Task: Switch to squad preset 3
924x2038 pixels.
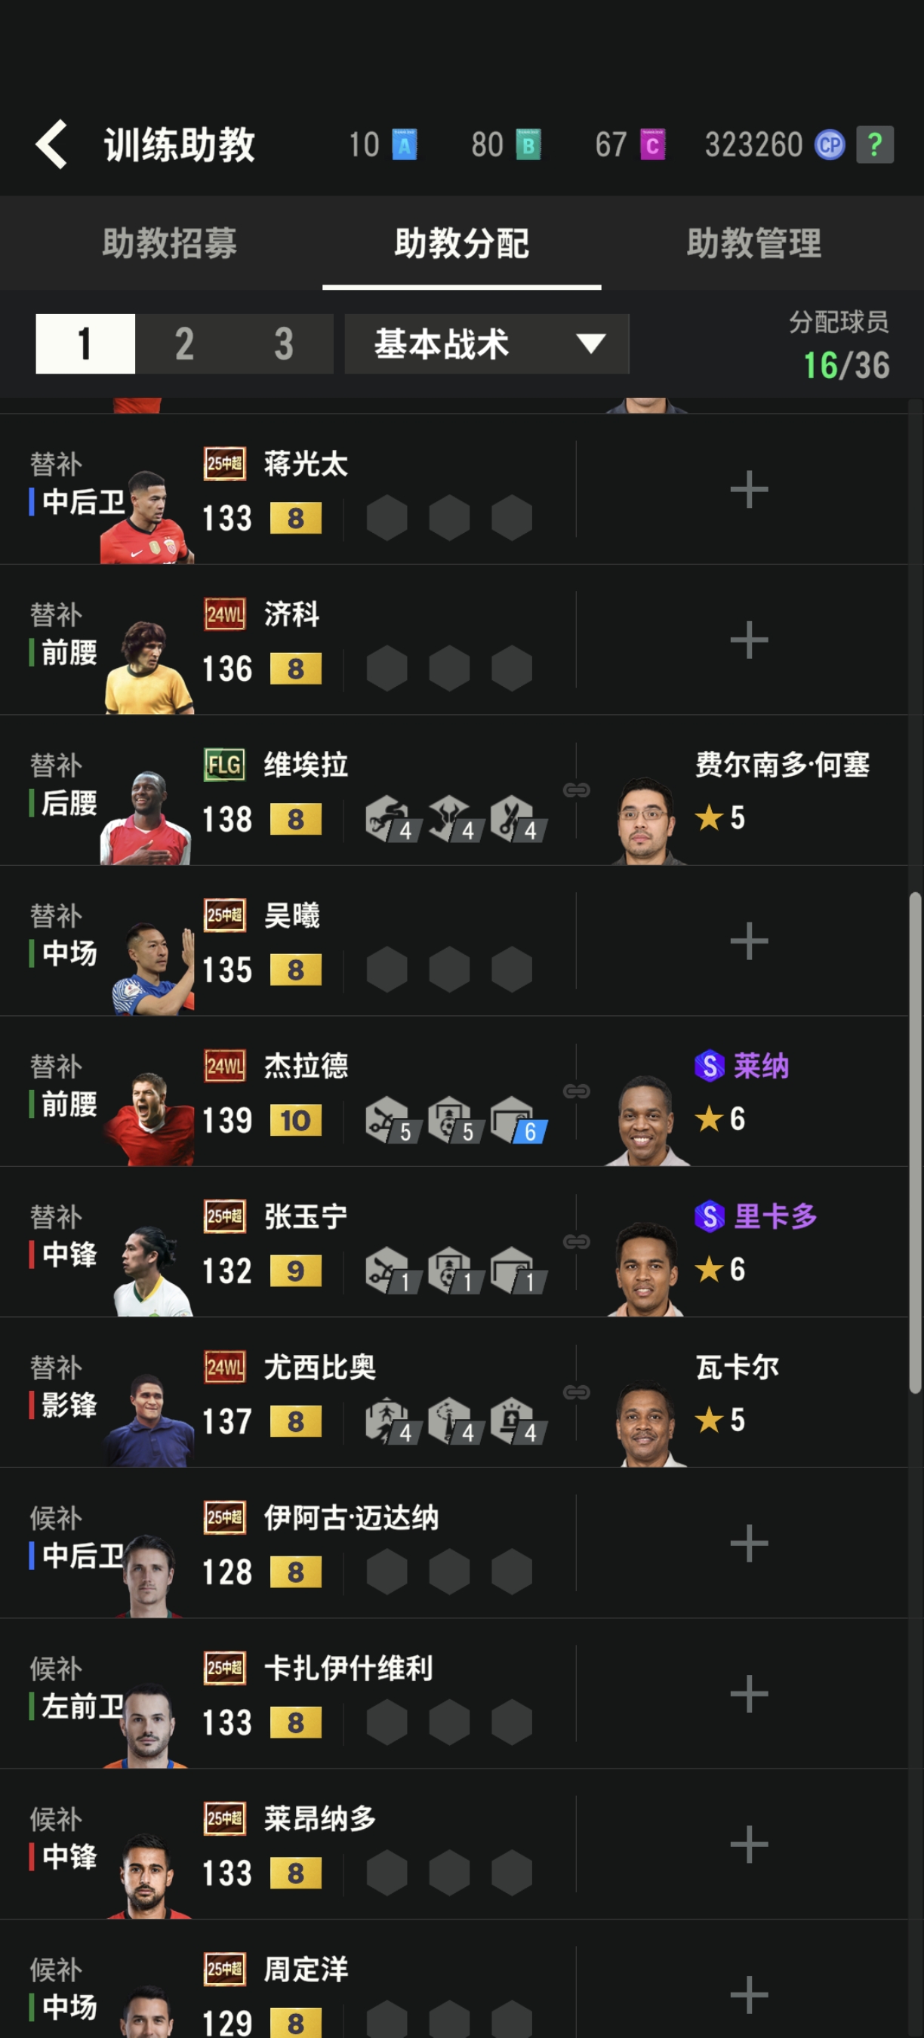Action: pyautogui.click(x=283, y=344)
